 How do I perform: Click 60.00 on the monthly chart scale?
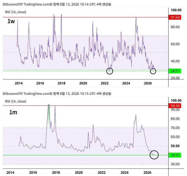coord(175,137)
